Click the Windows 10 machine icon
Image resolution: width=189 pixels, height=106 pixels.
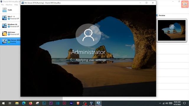coord(4,26)
